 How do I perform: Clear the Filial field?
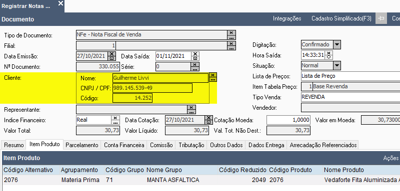click(231, 43)
